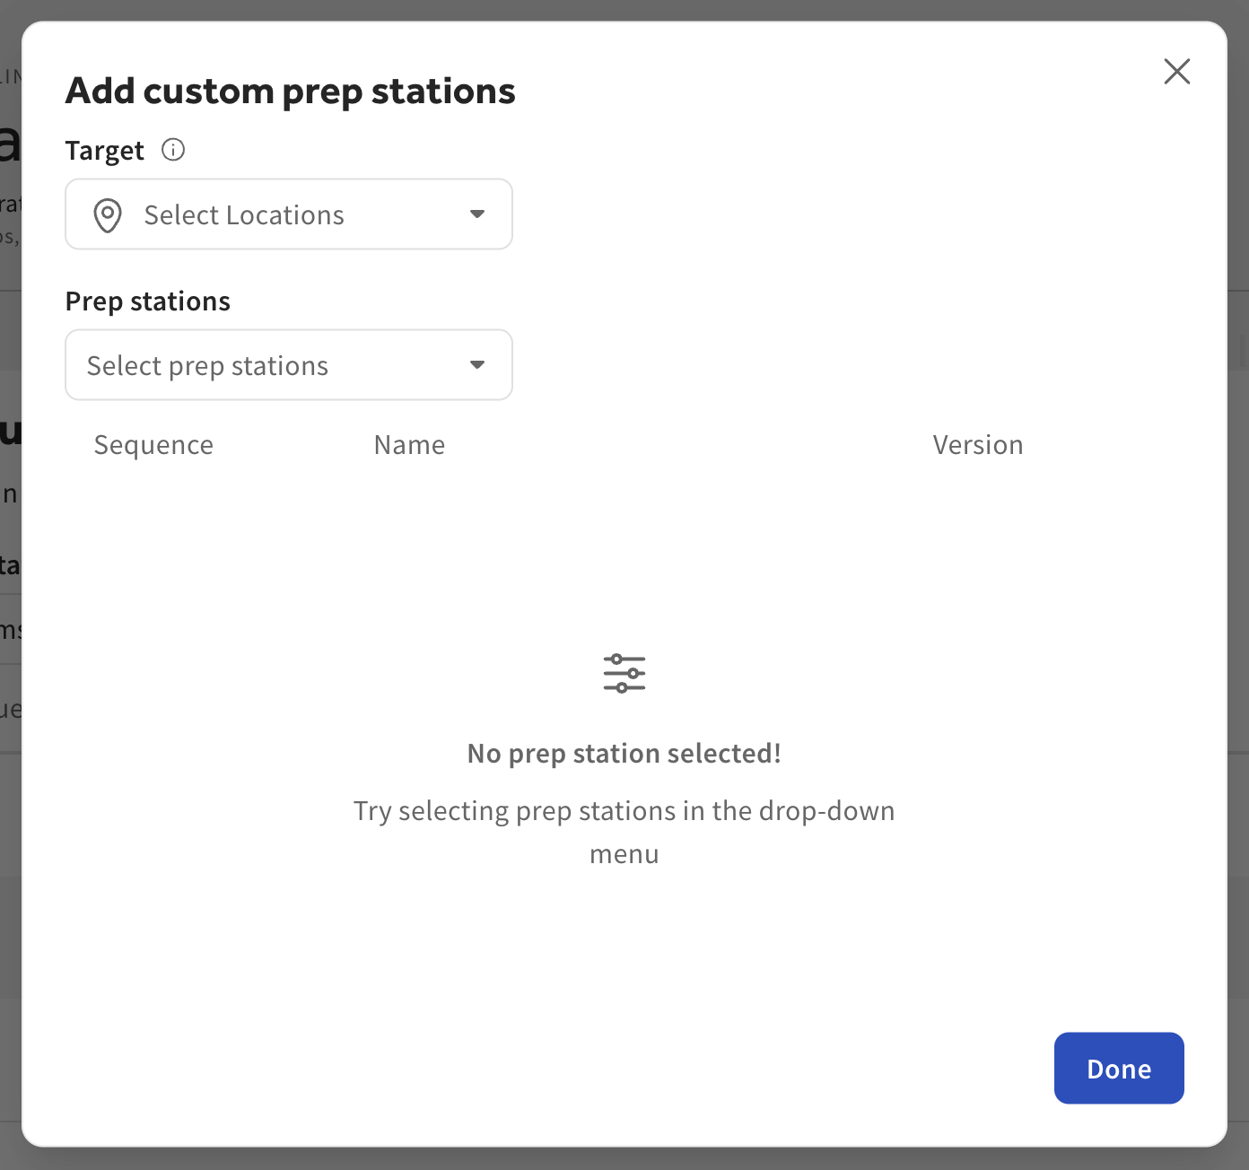Click the Select prep stations dropdown arrow
Viewport: 1249px width, 1170px height.
(477, 365)
